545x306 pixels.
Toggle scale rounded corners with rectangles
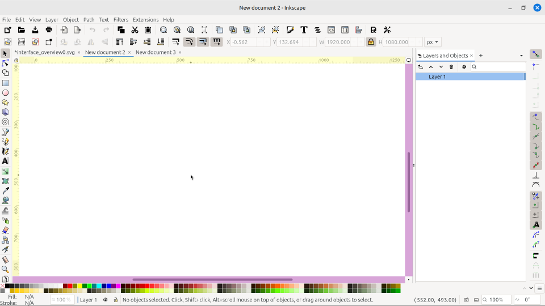(189, 42)
